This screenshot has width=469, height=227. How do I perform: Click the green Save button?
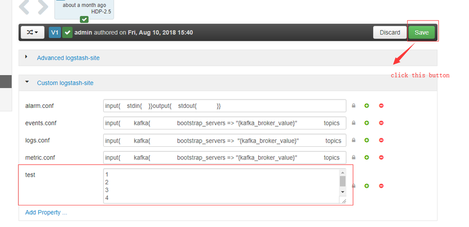pyautogui.click(x=422, y=32)
